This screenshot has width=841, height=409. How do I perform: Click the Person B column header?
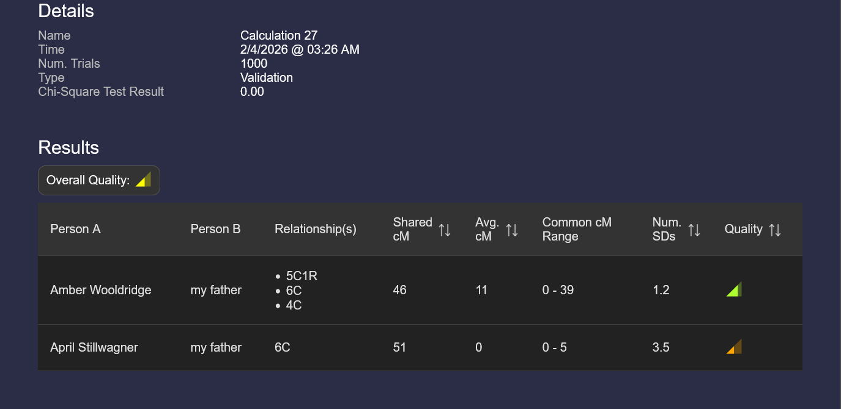(x=215, y=229)
